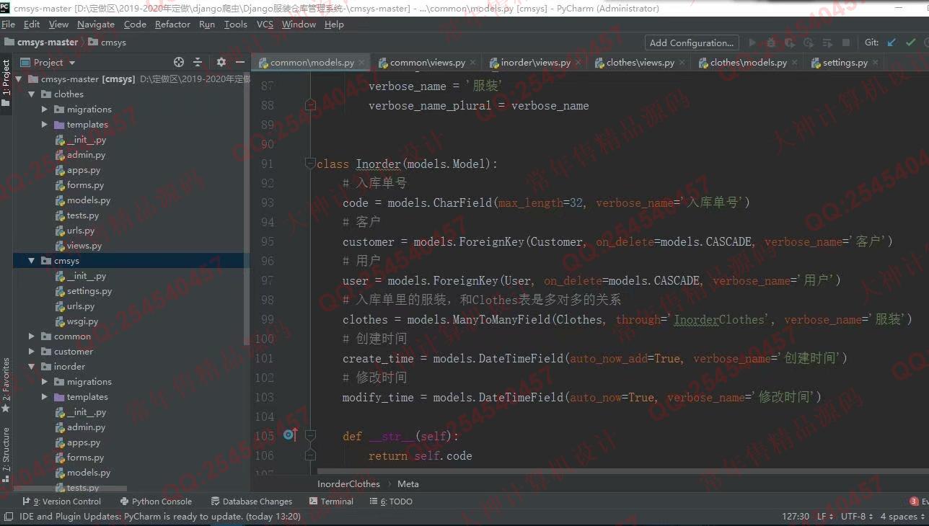Image resolution: width=929 pixels, height=526 pixels.
Task: Click Add Configuration... button
Action: point(692,43)
